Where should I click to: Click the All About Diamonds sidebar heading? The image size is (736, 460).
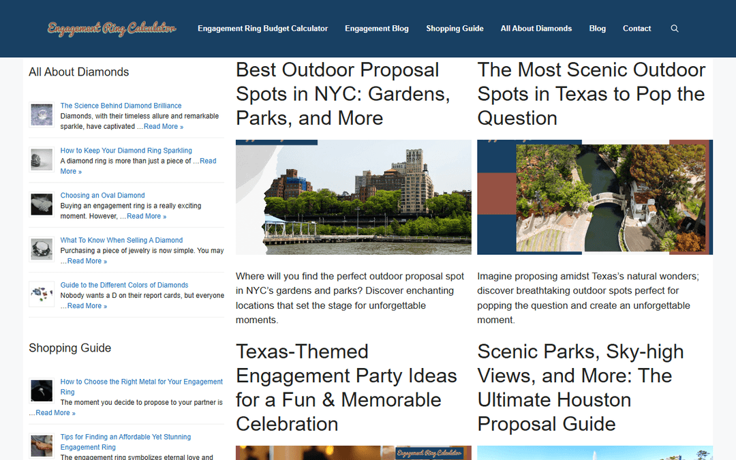point(79,72)
